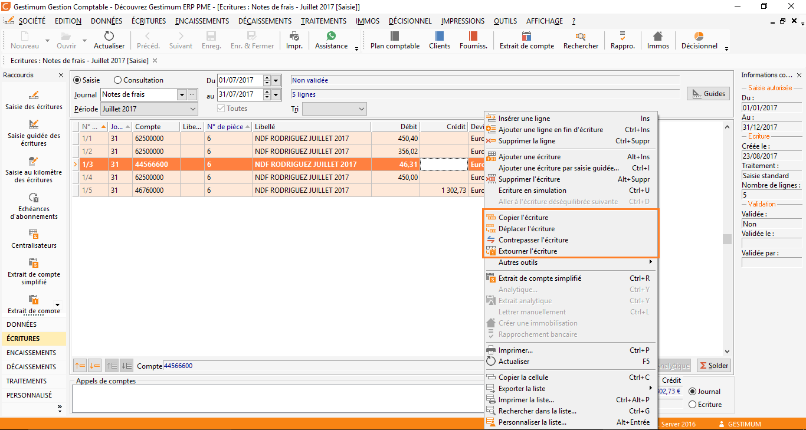Click the Nombre de lignes field
The height and width of the screenshot is (430, 806).
point(771,195)
